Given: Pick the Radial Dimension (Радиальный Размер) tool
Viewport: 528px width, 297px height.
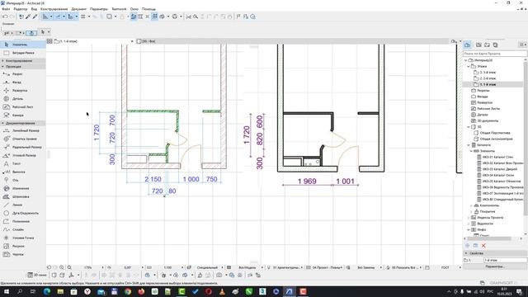Looking at the screenshot, I should pyautogui.click(x=23, y=147).
